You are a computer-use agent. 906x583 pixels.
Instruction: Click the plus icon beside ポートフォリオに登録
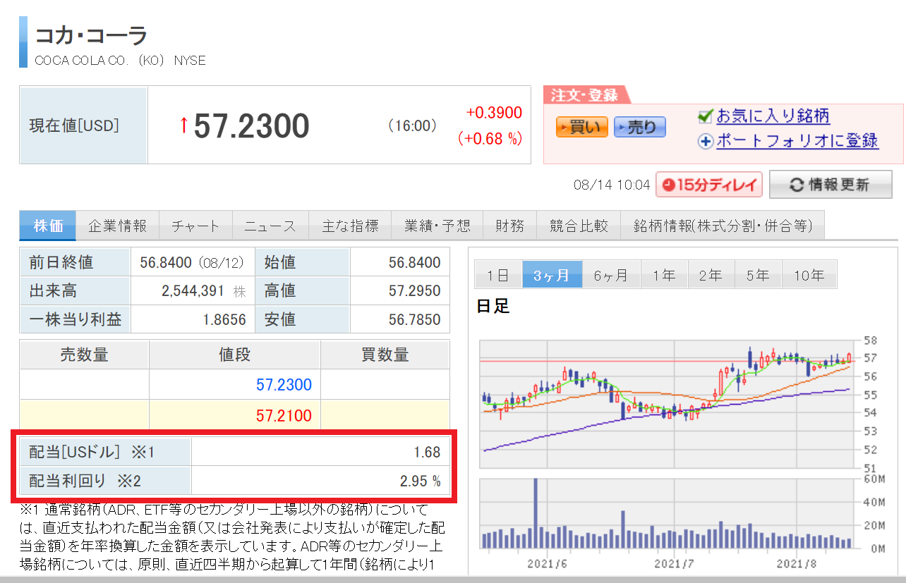[x=706, y=142]
